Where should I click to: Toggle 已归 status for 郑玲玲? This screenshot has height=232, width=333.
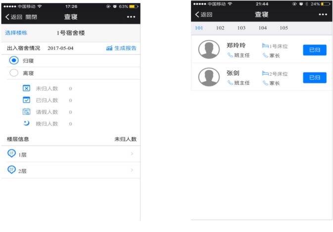[x=314, y=50]
